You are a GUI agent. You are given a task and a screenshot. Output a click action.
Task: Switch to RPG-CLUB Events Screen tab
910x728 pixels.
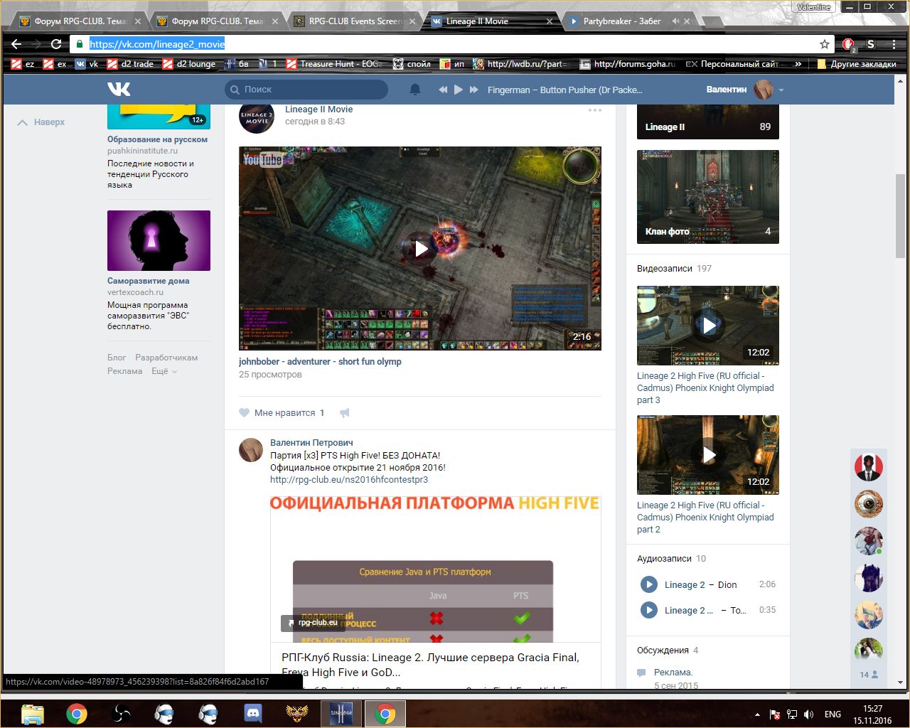(354, 21)
